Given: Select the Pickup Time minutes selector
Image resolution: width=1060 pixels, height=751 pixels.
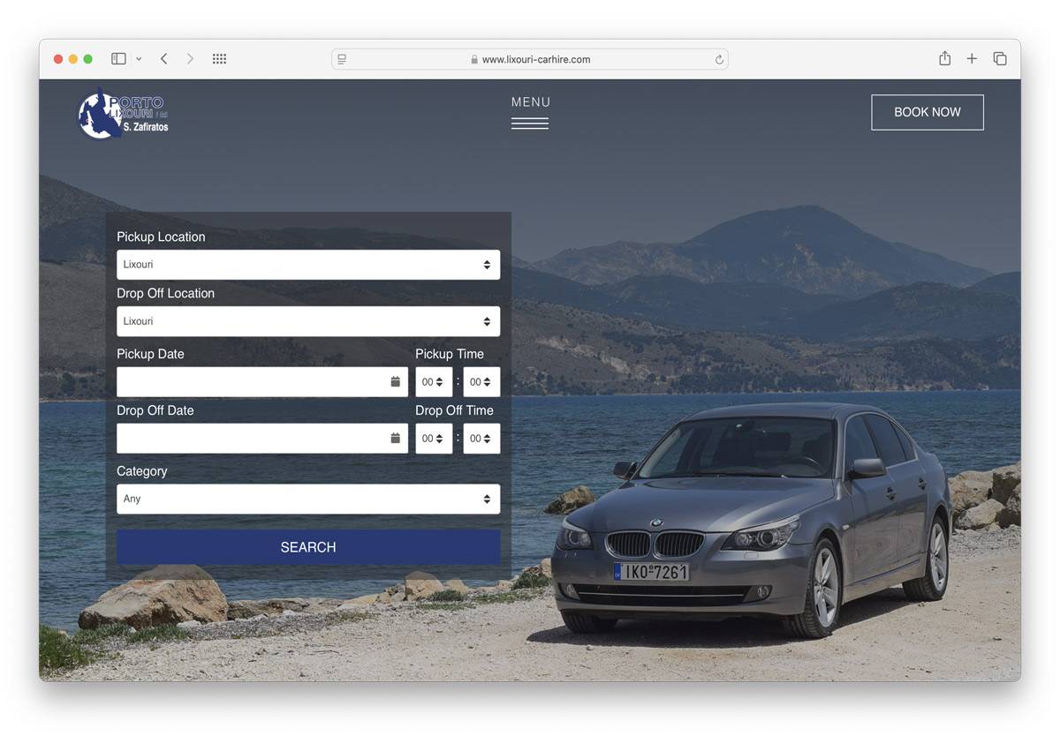Looking at the screenshot, I should pos(481,382).
